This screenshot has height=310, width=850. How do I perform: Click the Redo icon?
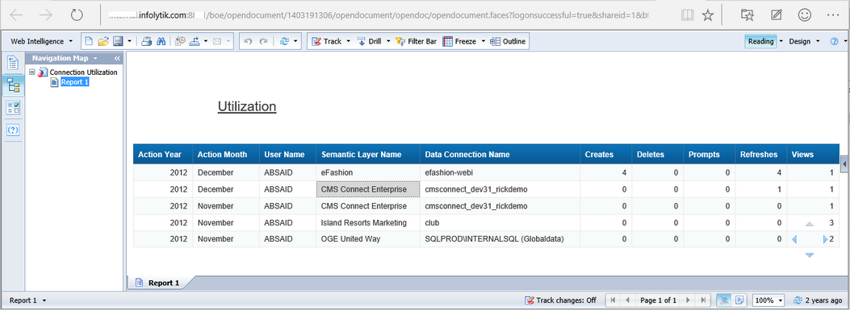point(263,41)
